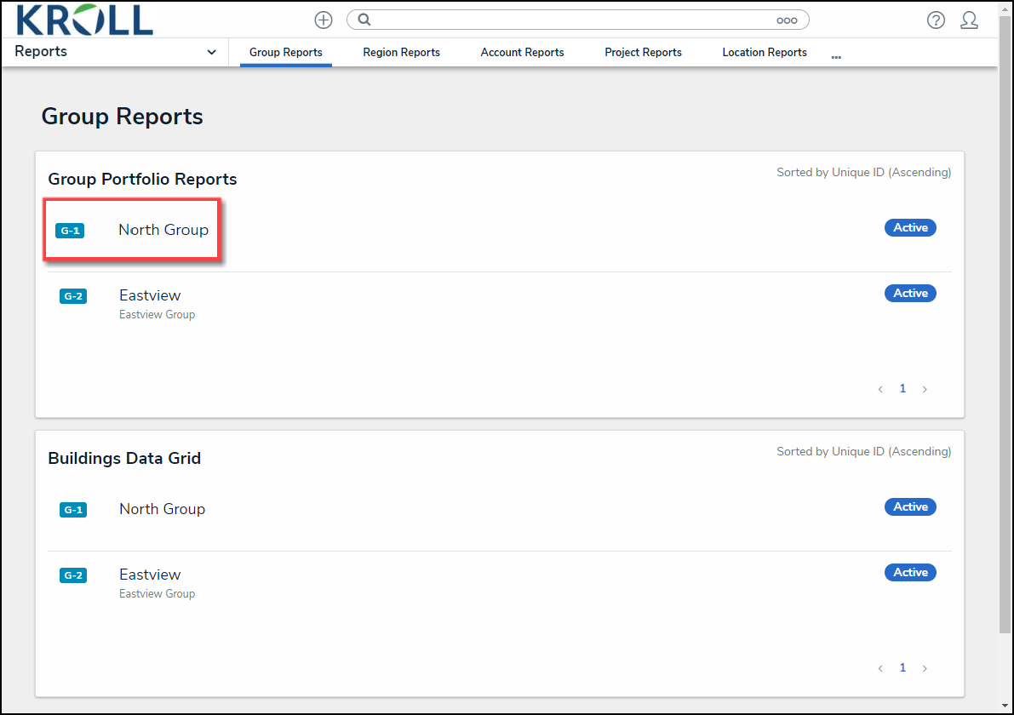Image resolution: width=1014 pixels, height=715 pixels.
Task: Click Active badge for Eastview portfolio
Action: point(910,294)
